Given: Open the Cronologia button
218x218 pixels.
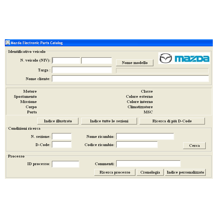Looking at the screenshot, I should pos(150,172).
